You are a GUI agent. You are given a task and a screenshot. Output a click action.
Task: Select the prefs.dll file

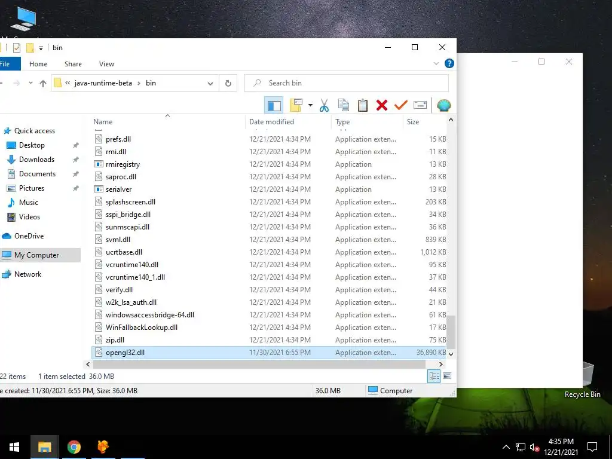(118, 139)
